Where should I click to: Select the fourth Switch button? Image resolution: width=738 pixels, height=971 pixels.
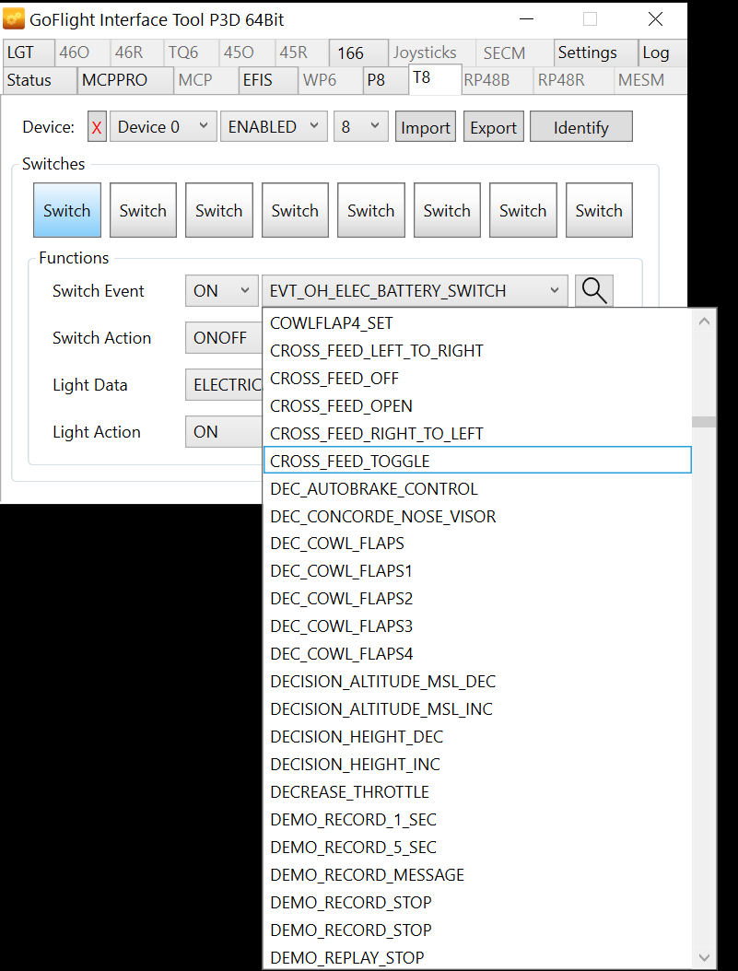[x=295, y=211]
